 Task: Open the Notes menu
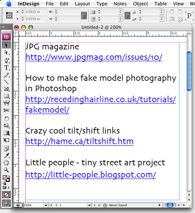[x=120, y=3]
